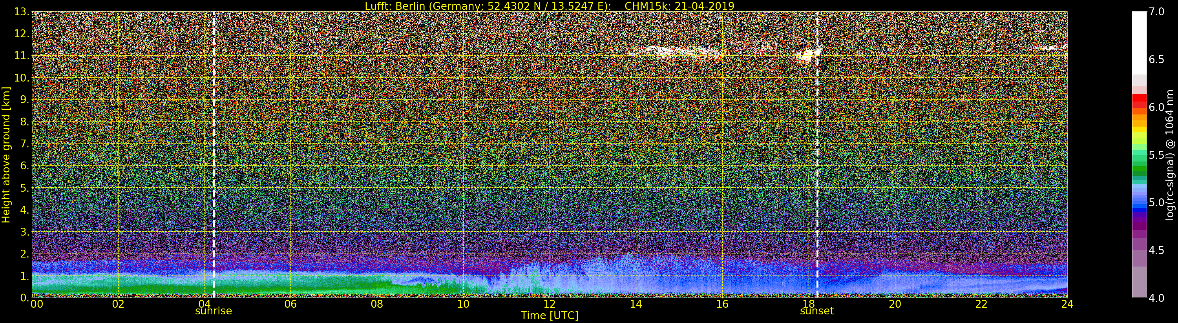Click colour bar tick value "7.0"
Screen dimensions: 1178x323
click(1156, 11)
